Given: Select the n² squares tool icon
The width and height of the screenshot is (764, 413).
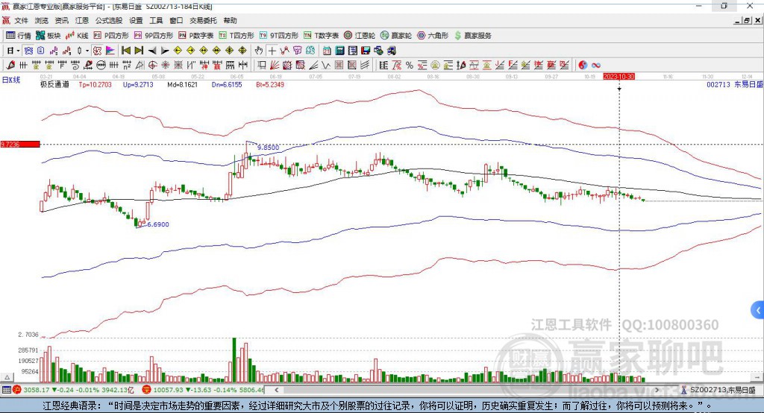Looking at the screenshot, I should click(x=127, y=66).
